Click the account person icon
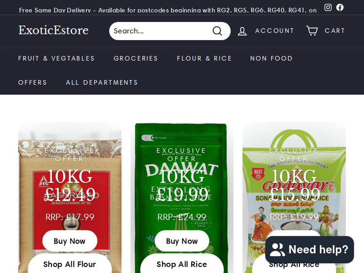The height and width of the screenshot is (273, 364). tap(242, 31)
